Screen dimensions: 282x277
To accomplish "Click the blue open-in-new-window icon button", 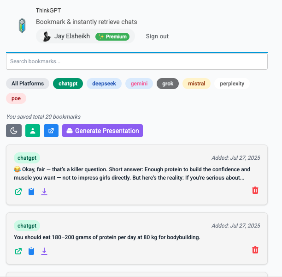I will click(x=51, y=131).
